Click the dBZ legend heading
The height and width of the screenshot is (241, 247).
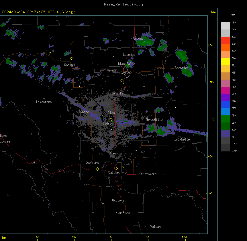click(232, 15)
